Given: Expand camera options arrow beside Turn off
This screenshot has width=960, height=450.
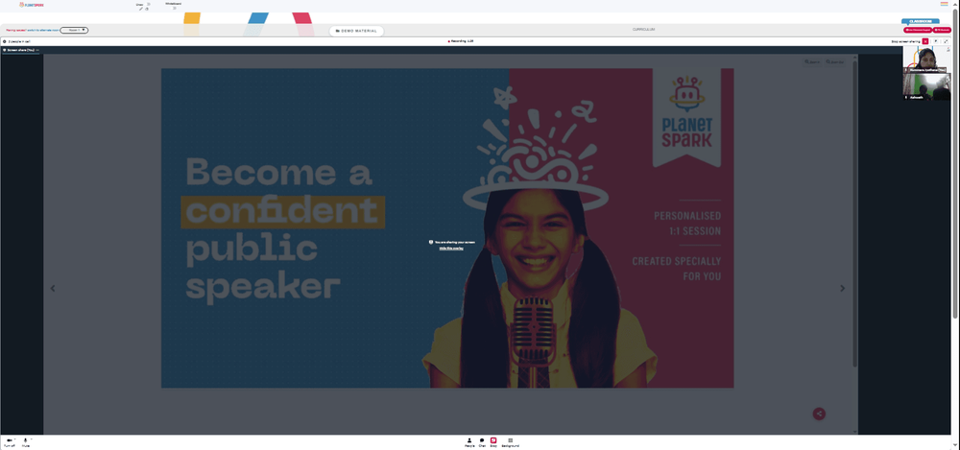Looking at the screenshot, I should click(x=15, y=439).
